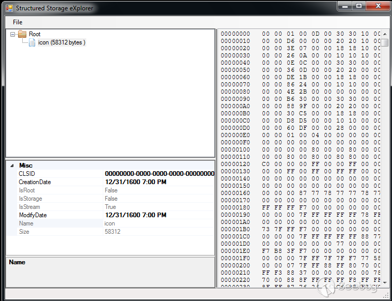
Task: Click hex offset 000001B0
Action: [235, 230]
